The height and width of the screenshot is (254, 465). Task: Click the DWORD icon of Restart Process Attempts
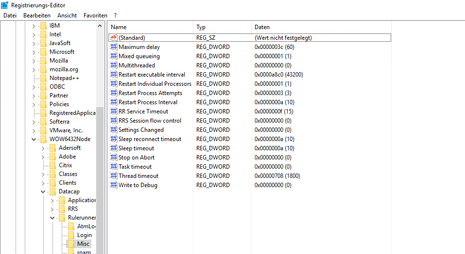pyautogui.click(x=113, y=93)
